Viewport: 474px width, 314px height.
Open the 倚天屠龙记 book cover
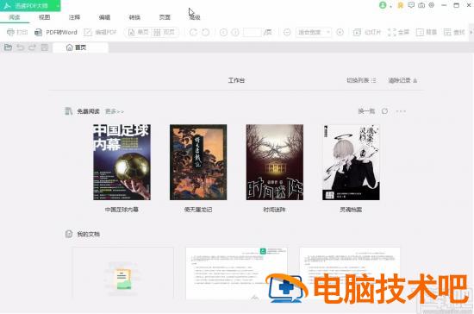[198, 162]
